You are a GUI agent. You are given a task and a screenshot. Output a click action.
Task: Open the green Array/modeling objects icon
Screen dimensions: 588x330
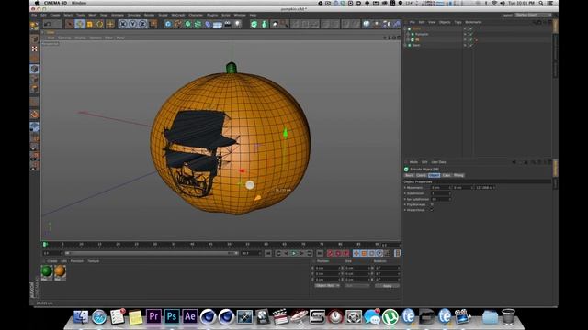point(198,24)
